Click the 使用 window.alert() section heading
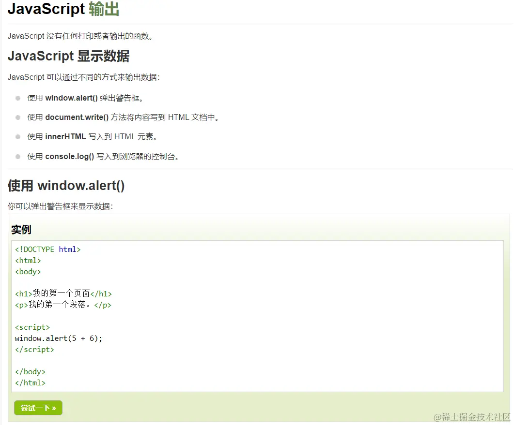The image size is (514, 425). click(66, 186)
